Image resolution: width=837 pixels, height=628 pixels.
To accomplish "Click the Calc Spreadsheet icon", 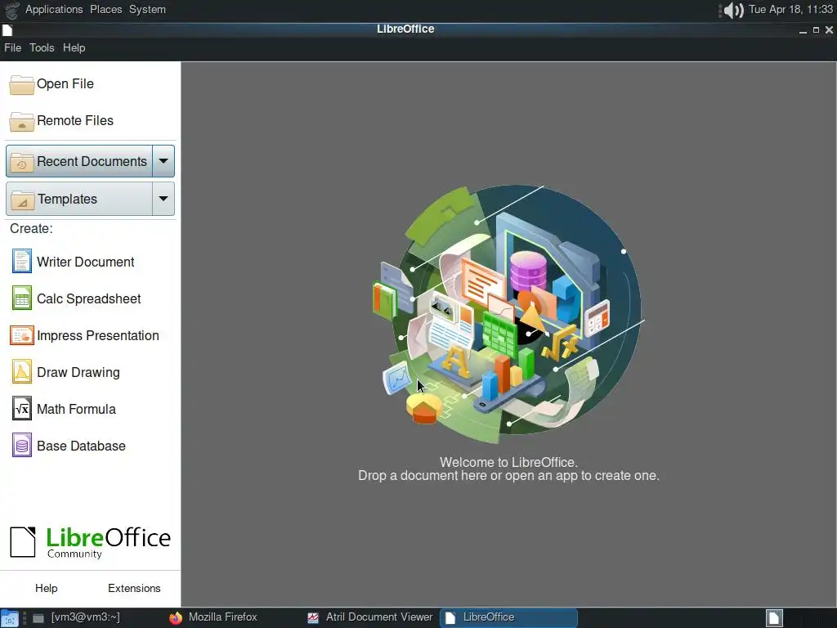I will click(x=22, y=298).
